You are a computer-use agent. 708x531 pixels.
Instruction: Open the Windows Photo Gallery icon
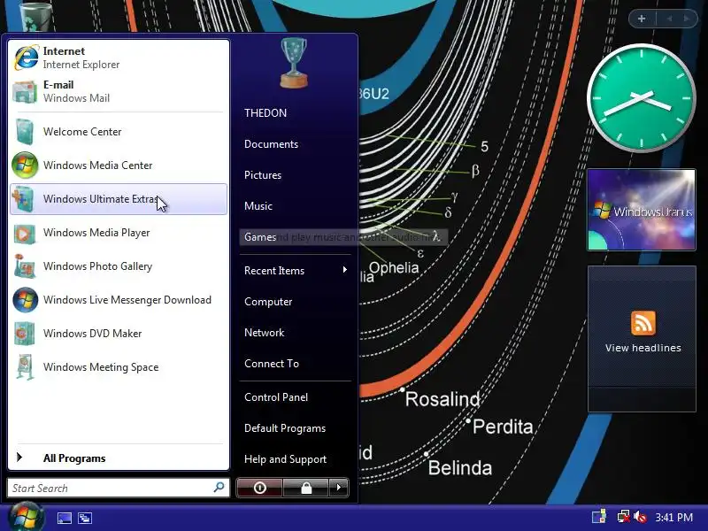25,266
